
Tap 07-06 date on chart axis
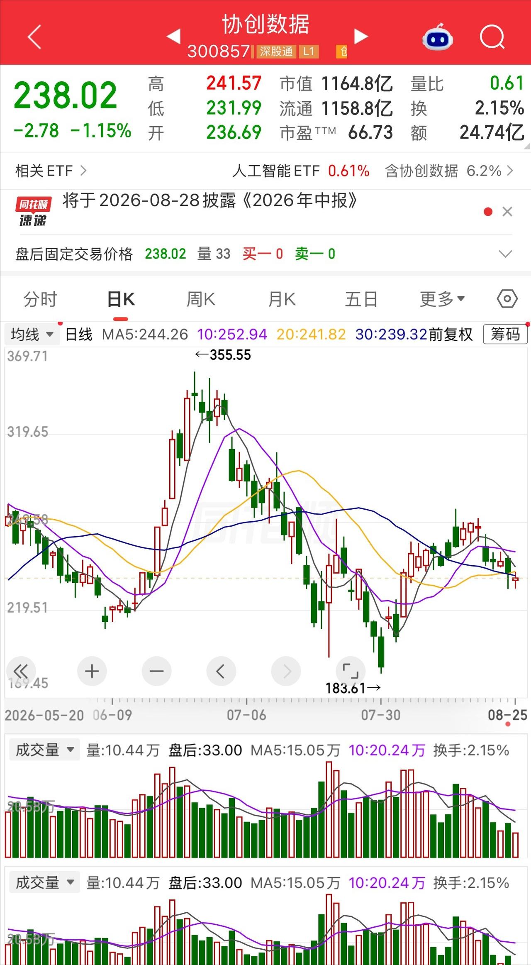click(246, 715)
